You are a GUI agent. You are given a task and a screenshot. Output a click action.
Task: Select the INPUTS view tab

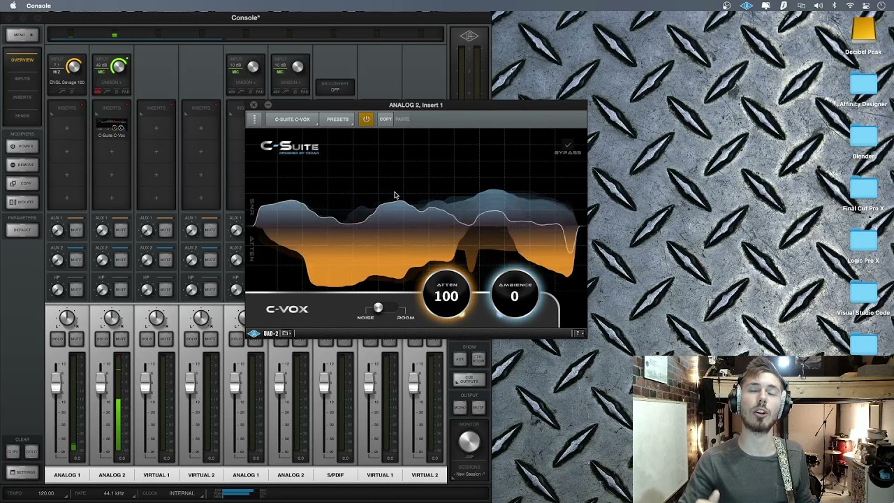(x=22, y=78)
